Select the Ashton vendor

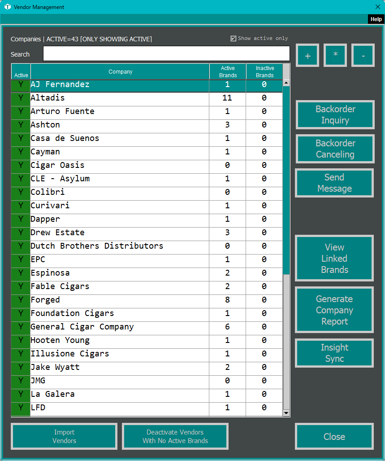pos(147,126)
